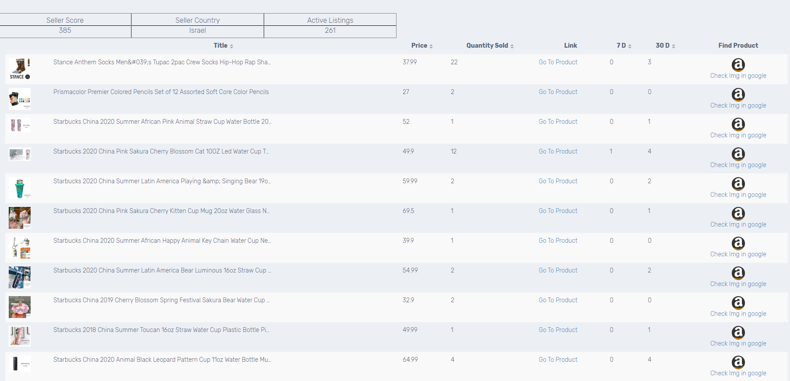
Task: Follow Go To Product for Sakura Cat 10OZ Cup
Action: [x=558, y=151]
